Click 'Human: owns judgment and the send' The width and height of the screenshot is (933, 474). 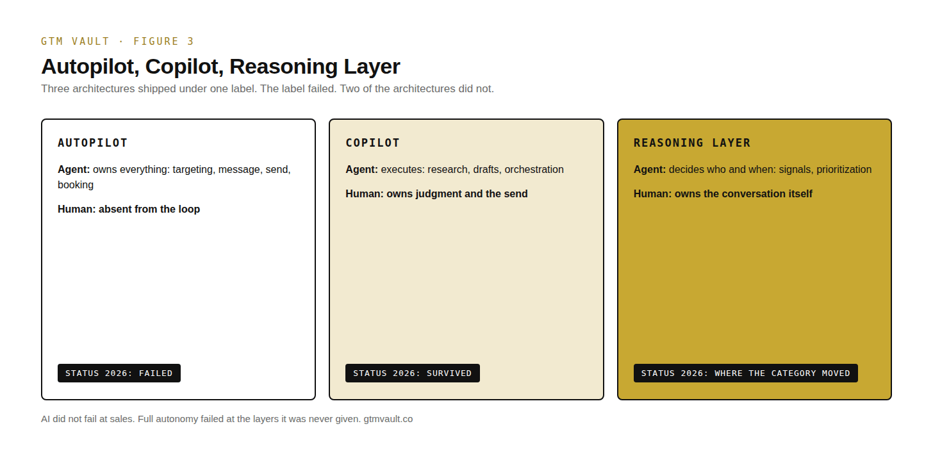click(x=436, y=193)
